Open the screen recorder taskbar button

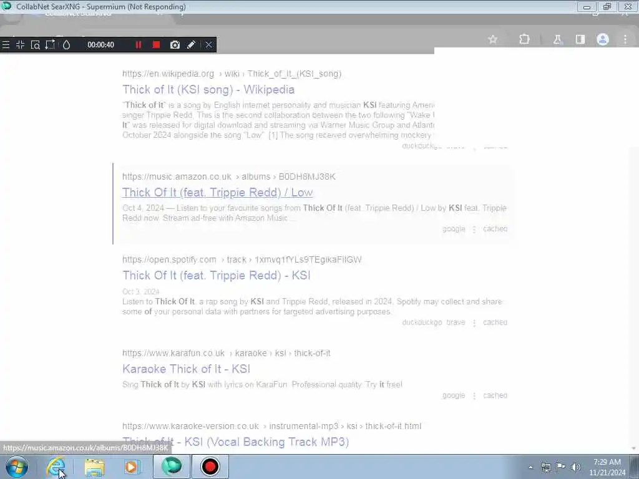210,467
